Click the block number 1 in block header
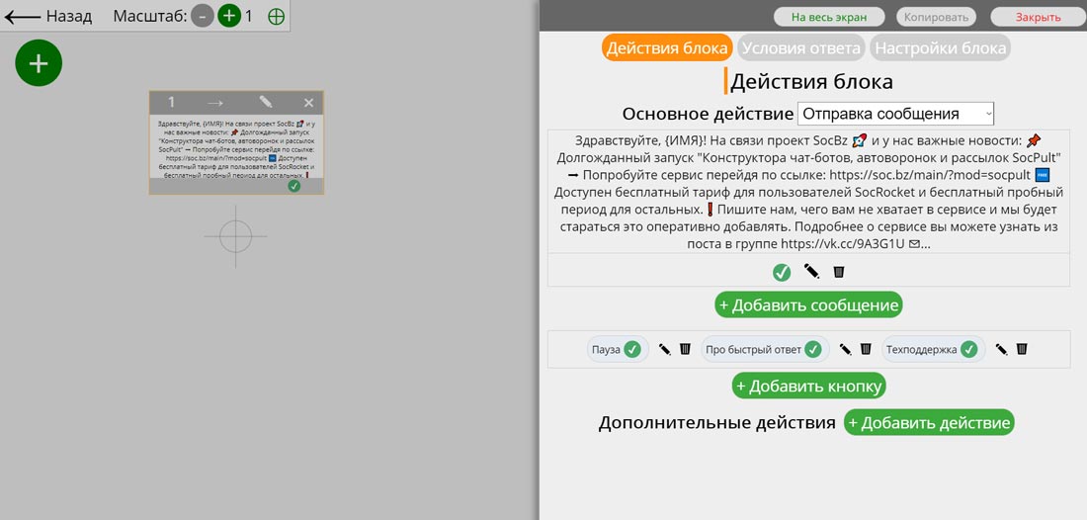Image resolution: width=1087 pixels, height=520 pixels. click(171, 103)
